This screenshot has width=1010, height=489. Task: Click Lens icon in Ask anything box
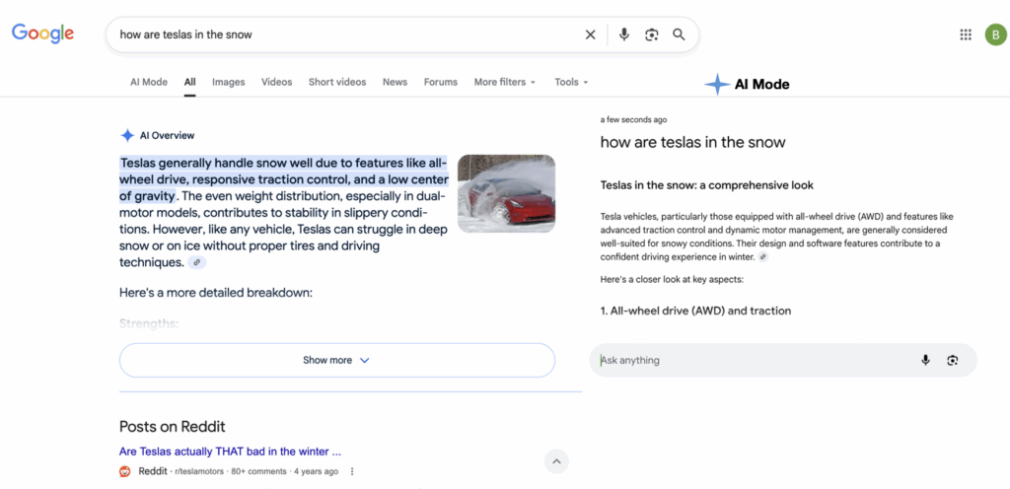pyautogui.click(x=953, y=360)
